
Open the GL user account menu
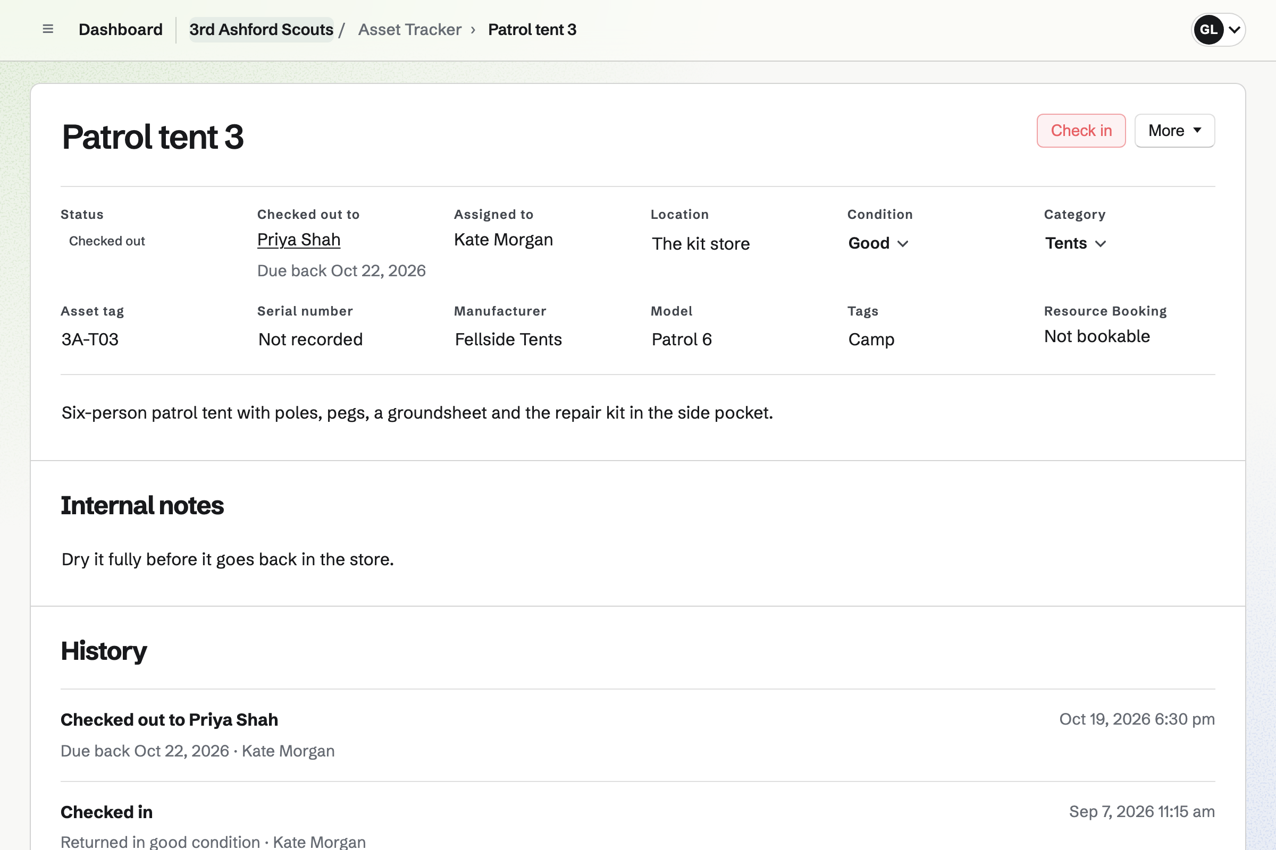(1218, 30)
